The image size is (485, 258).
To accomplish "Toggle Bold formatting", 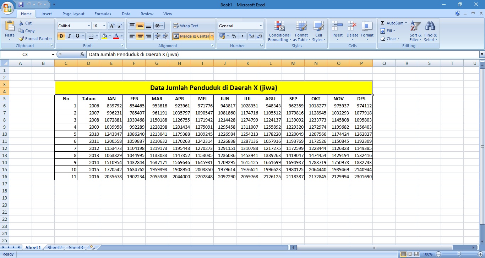I will (x=61, y=36).
